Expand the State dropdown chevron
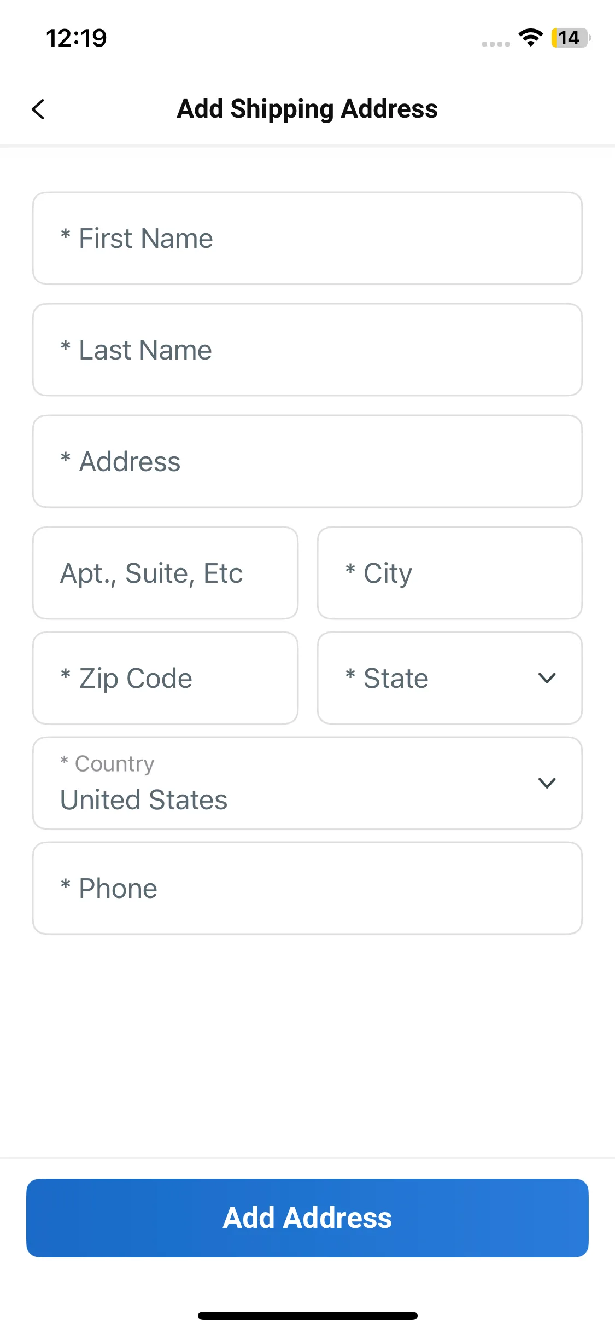The width and height of the screenshot is (615, 1333). tap(547, 678)
